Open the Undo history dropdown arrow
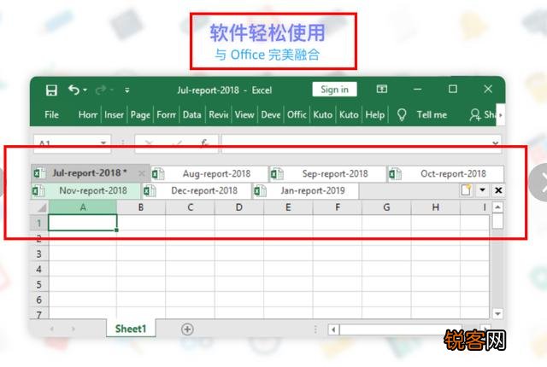The height and width of the screenshot is (367, 547). [x=85, y=90]
